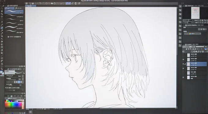Click the New canvas icon in the command bar
Image resolution: width=208 pixels, height=114 pixels.
[30, 3]
